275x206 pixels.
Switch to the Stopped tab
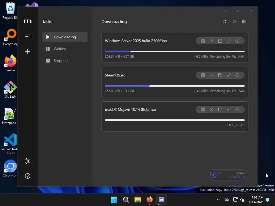click(65, 61)
